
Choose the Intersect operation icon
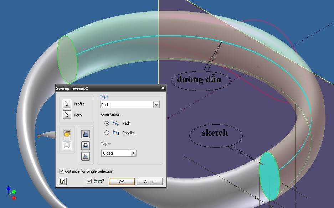point(86,156)
